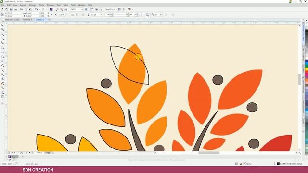Expand the application launcher arrow
The height and width of the screenshot is (173, 308).
click(x=133, y=9)
